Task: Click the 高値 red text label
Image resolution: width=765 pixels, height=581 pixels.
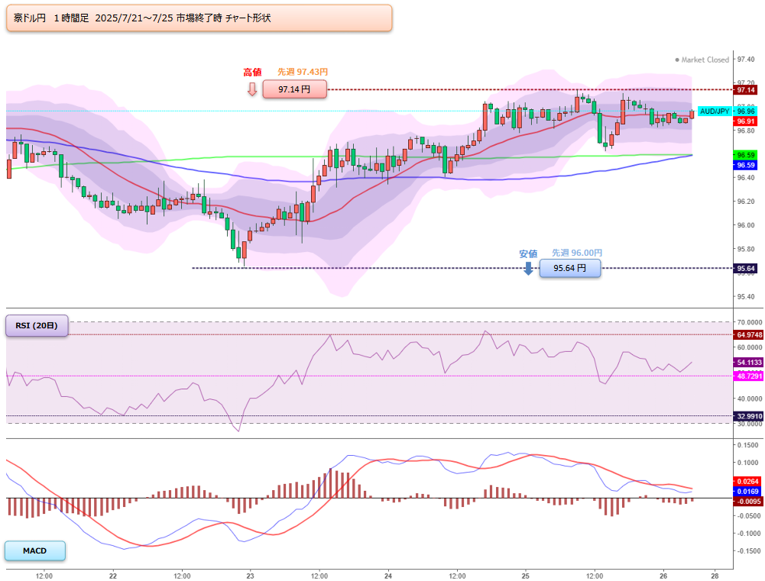Action: 253,72
